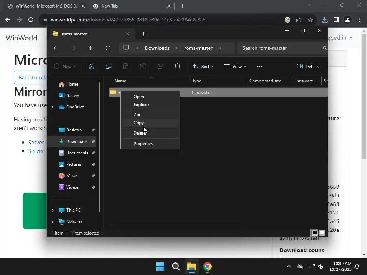
Task: Click the Paste icon in Explorer toolbar
Action: click(126, 66)
